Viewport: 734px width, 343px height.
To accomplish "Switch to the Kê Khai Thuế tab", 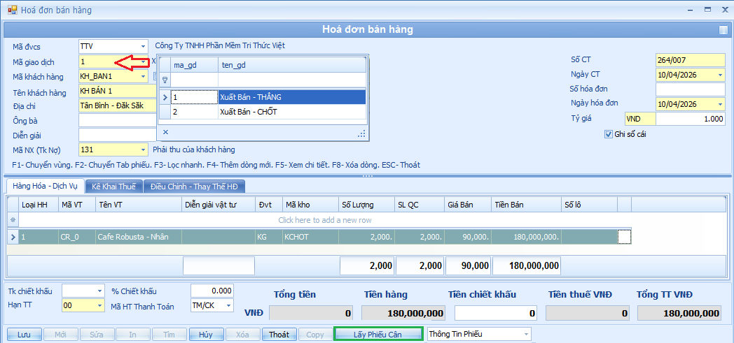I will coord(113,186).
